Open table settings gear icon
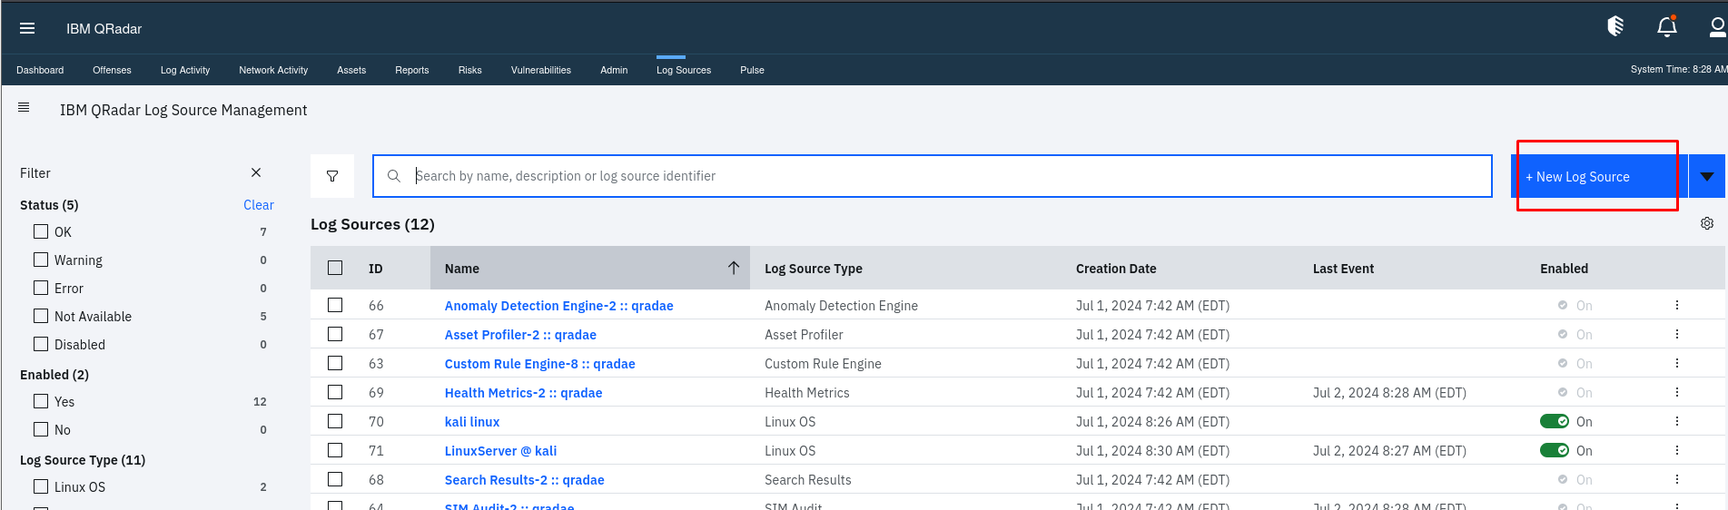 [1707, 223]
